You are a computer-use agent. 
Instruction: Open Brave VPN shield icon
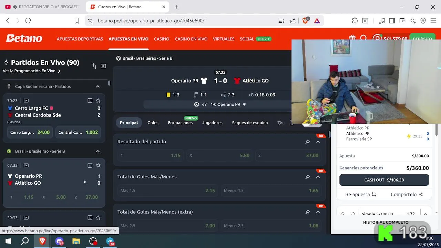click(x=423, y=21)
